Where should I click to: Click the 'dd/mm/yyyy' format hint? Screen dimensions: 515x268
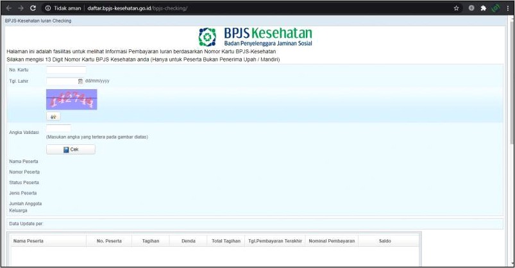click(97, 81)
